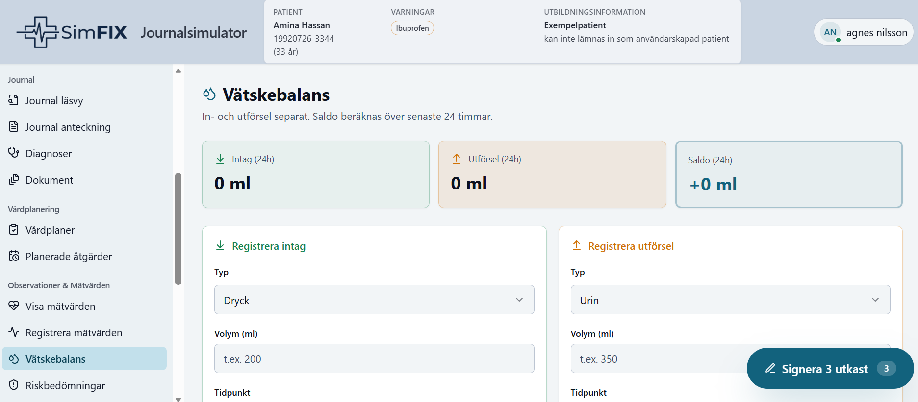Click the Registrera mätvärden pulse icon

point(14,332)
